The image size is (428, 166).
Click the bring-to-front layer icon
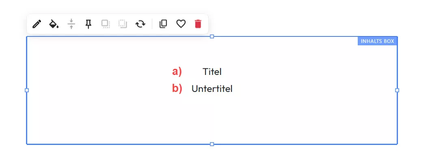click(x=106, y=24)
